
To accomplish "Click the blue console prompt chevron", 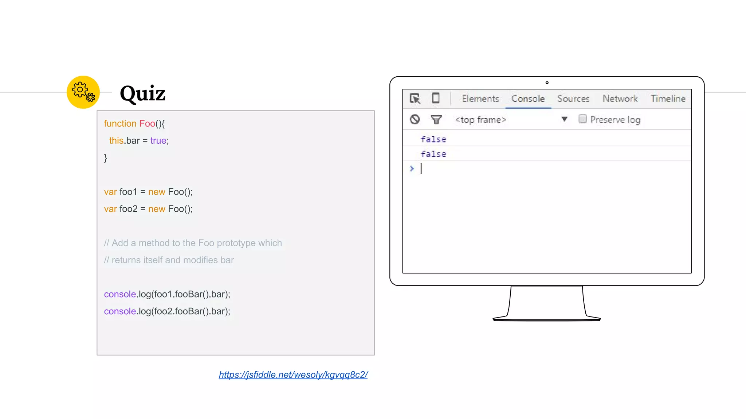I will (412, 169).
